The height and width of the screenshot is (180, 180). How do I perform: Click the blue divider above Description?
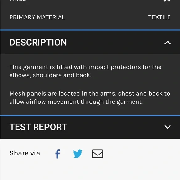click(x=90, y=30)
